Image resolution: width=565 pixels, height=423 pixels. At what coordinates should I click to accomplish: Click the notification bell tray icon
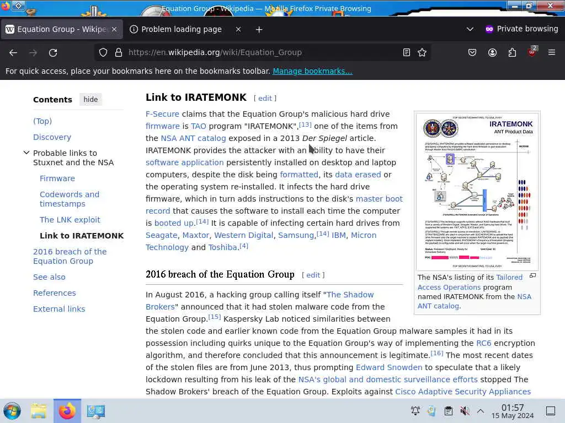click(415, 411)
